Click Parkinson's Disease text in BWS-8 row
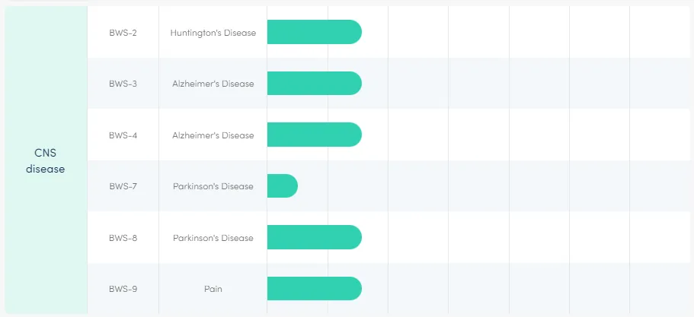Image resolution: width=694 pixels, height=317 pixels. (213, 238)
